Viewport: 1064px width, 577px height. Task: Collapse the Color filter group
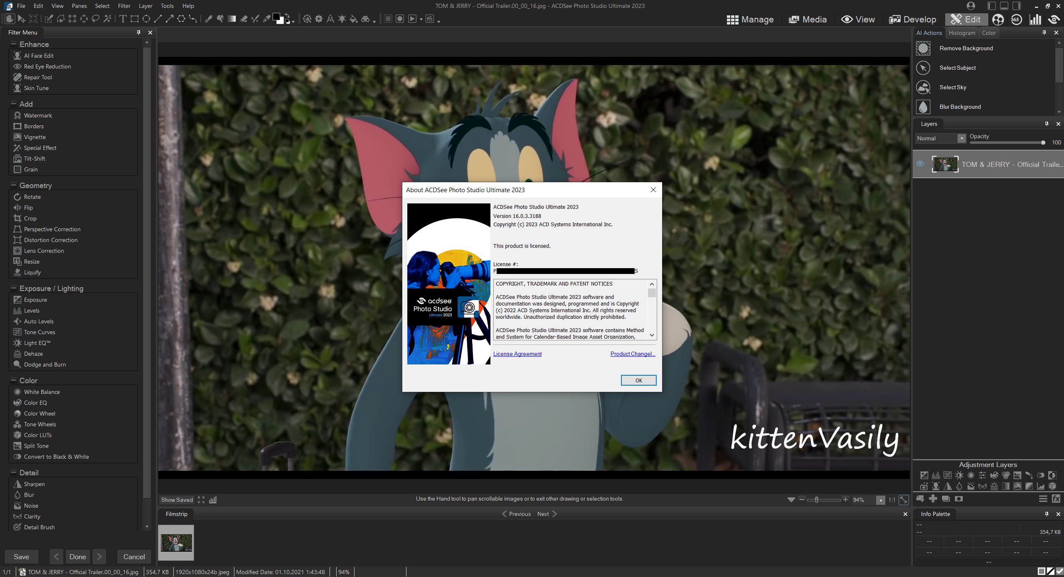[13, 380]
